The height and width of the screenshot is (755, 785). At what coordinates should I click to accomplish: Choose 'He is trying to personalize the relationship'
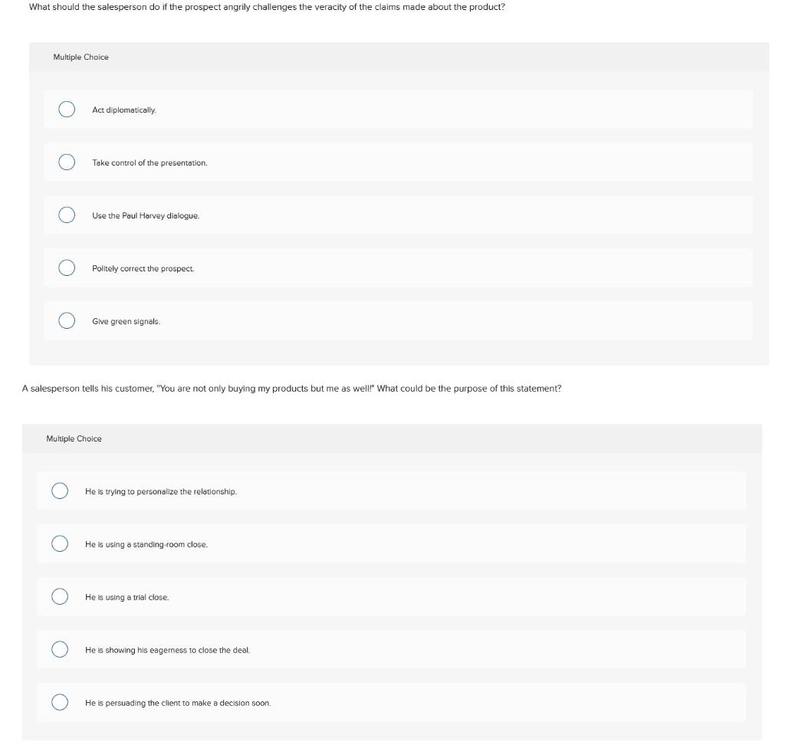point(60,491)
